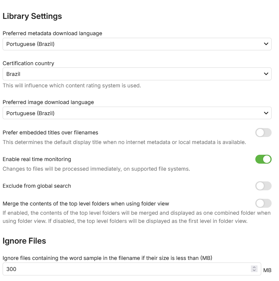279x281 pixels.
Task: Click the Library Settings heading
Action: 32,16
